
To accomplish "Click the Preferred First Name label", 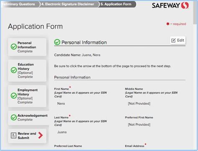I will pos(139,118).
